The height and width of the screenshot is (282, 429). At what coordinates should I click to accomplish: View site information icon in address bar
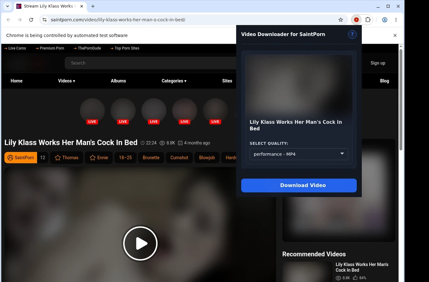click(45, 20)
